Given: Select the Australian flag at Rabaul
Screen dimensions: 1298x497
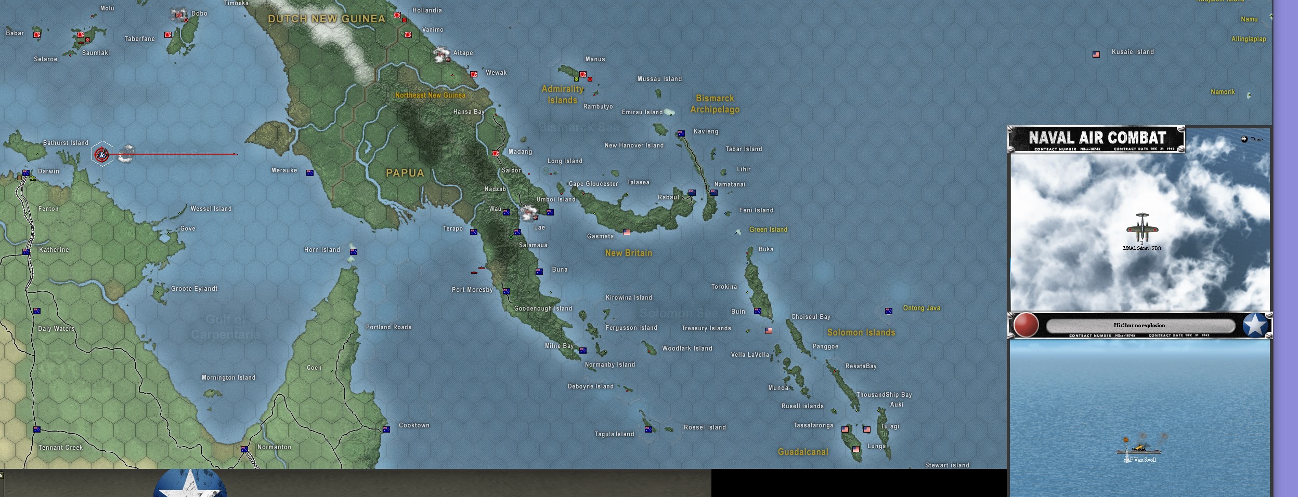Looking at the screenshot, I should pos(692,193).
